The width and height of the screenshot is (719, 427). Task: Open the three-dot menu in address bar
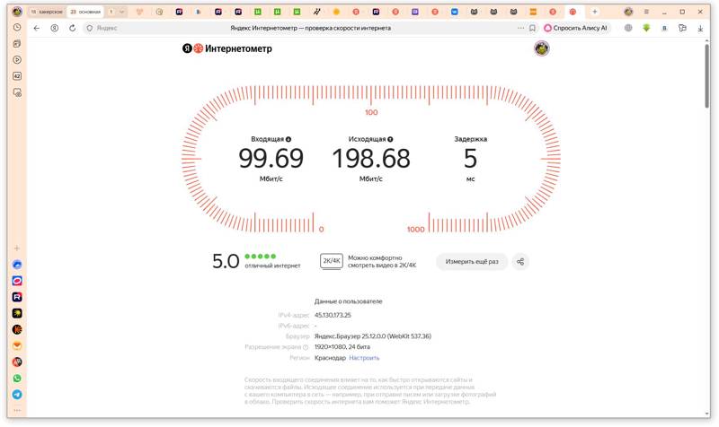tap(520, 28)
